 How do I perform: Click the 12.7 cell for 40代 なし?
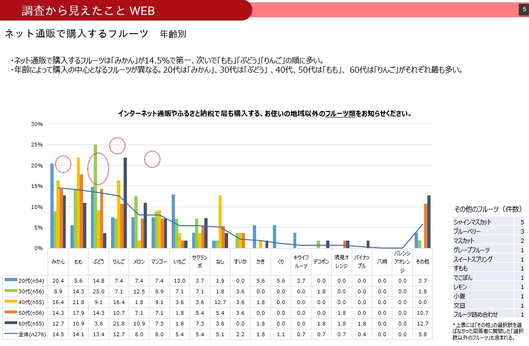tap(220, 302)
